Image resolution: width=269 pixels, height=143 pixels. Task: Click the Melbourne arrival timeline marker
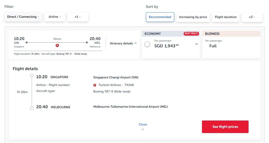(32, 108)
